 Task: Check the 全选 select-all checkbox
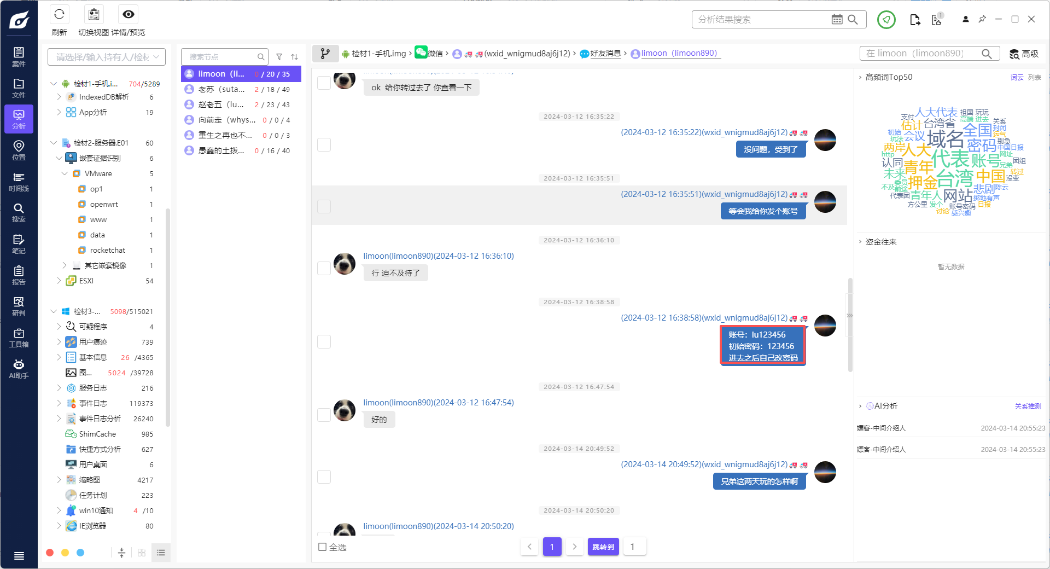click(323, 547)
